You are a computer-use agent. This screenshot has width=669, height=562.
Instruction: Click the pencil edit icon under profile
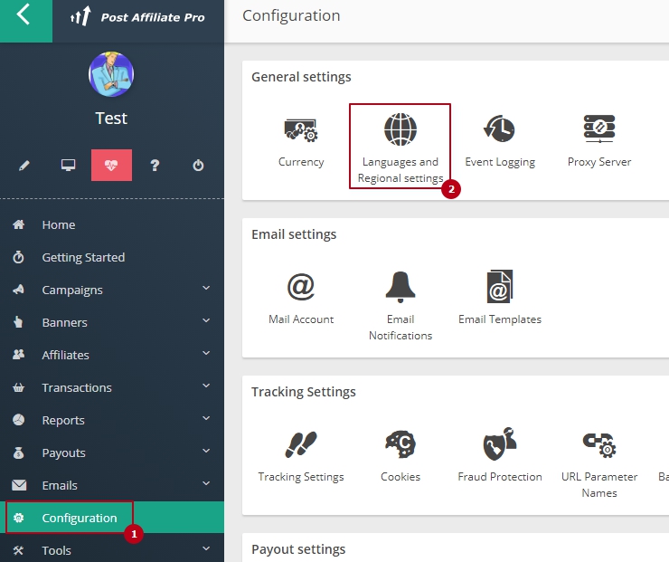(x=24, y=166)
